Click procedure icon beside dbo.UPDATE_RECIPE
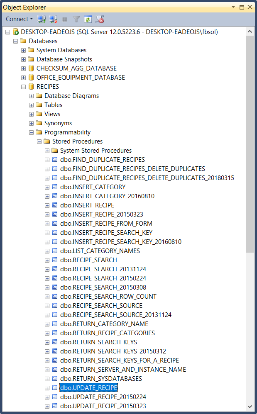257x414 pixels. pyautogui.click(x=55, y=387)
